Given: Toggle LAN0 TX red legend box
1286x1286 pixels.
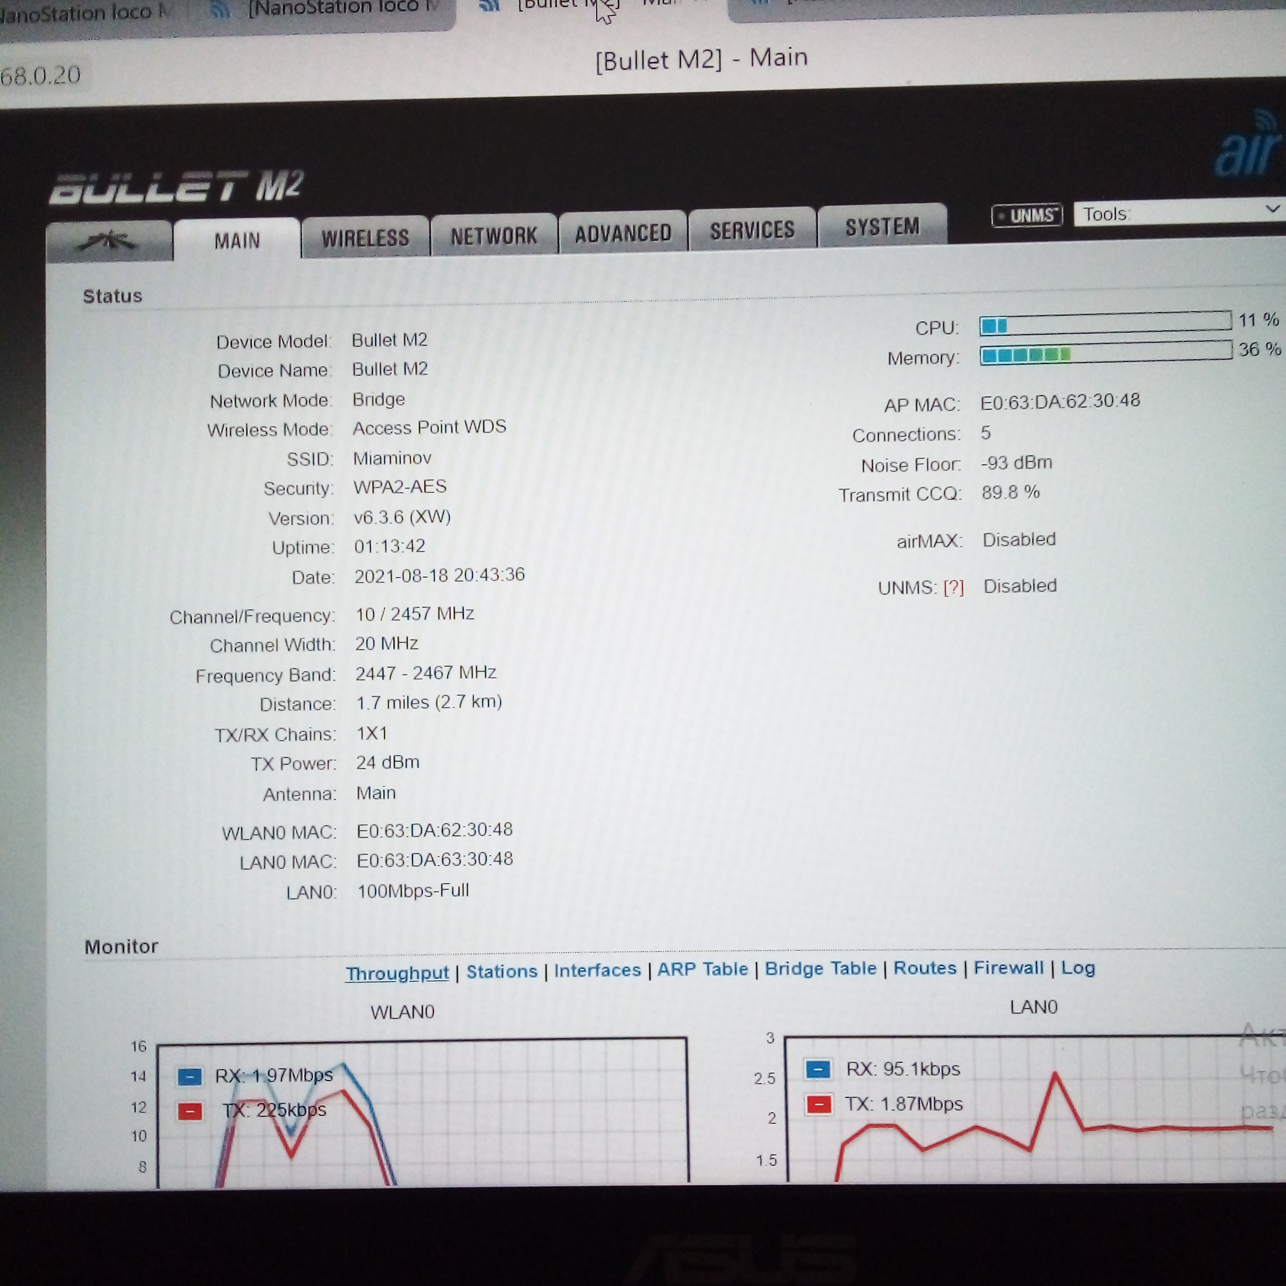Looking at the screenshot, I should pos(819,1105).
